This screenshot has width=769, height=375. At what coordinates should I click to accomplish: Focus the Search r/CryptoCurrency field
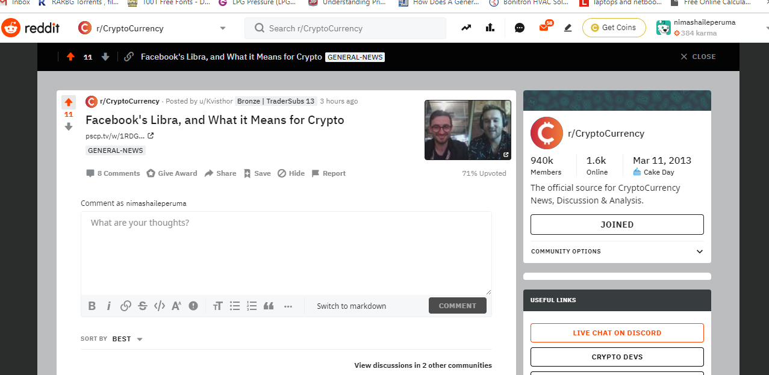pyautogui.click(x=345, y=28)
